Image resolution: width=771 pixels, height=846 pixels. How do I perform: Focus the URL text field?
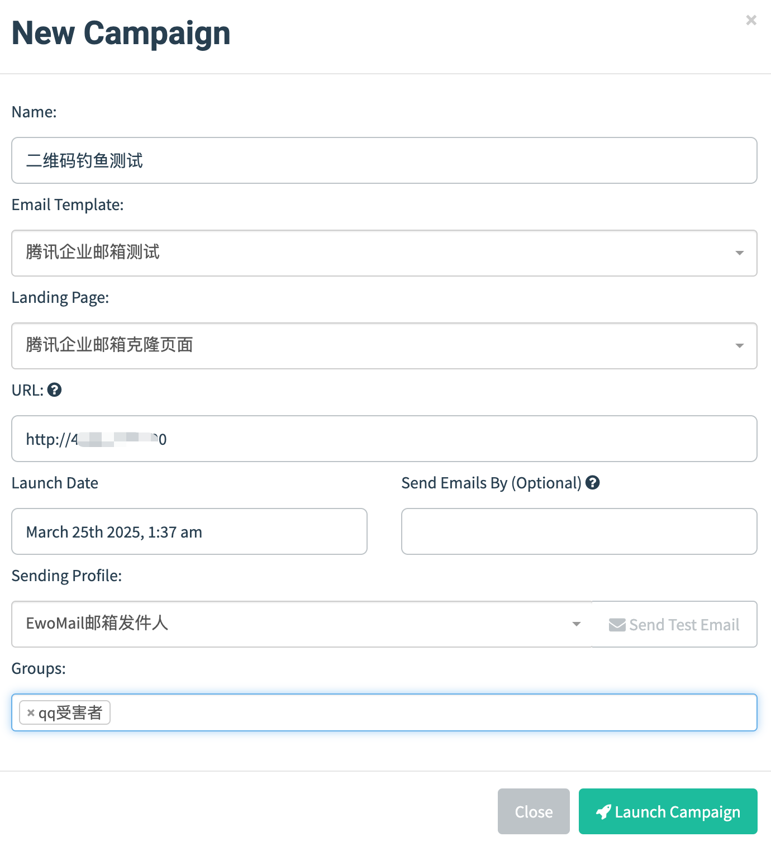pos(447,439)
